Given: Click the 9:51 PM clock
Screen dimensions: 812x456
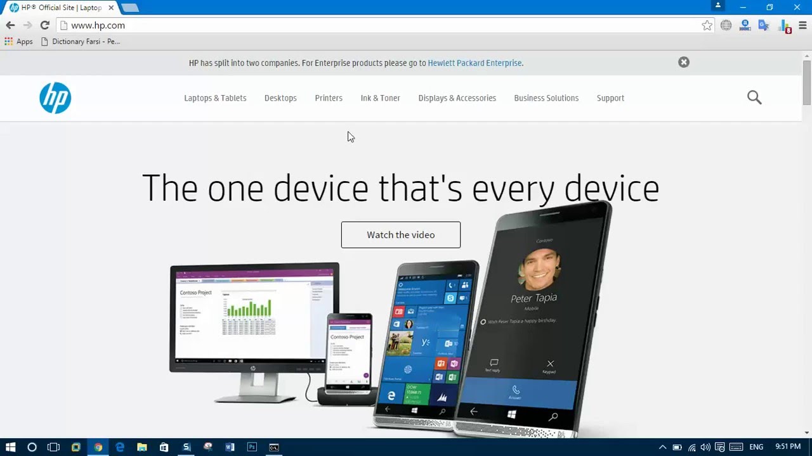Looking at the screenshot, I should click(x=787, y=447).
